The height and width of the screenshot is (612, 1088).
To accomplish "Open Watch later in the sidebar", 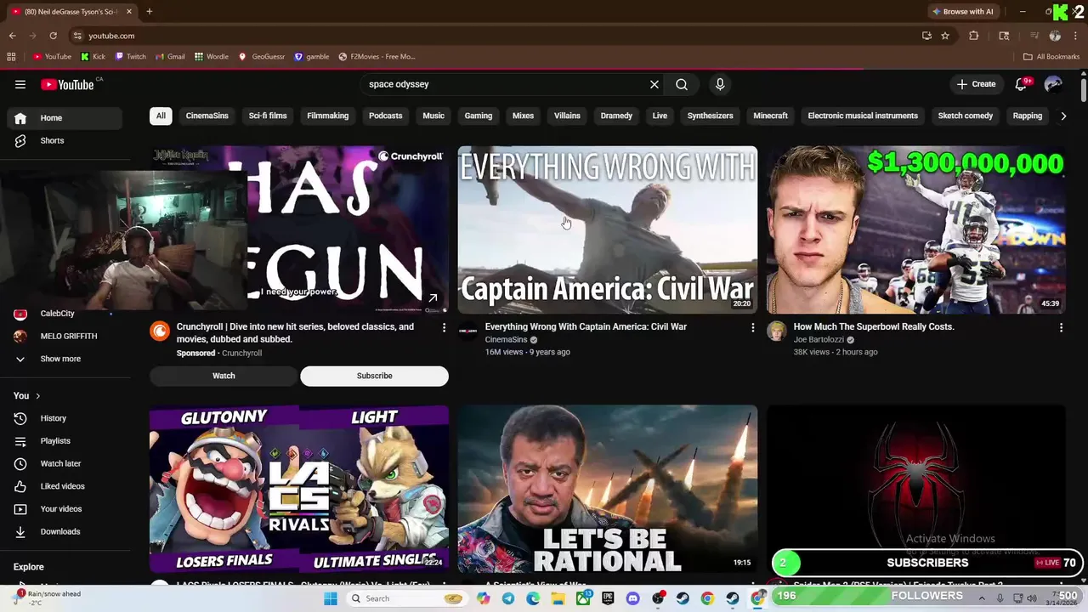I will 65,463.
